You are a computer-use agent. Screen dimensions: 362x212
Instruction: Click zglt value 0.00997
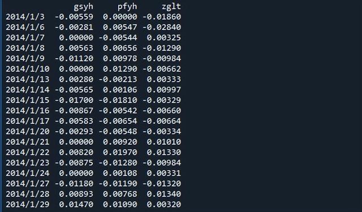163,90
